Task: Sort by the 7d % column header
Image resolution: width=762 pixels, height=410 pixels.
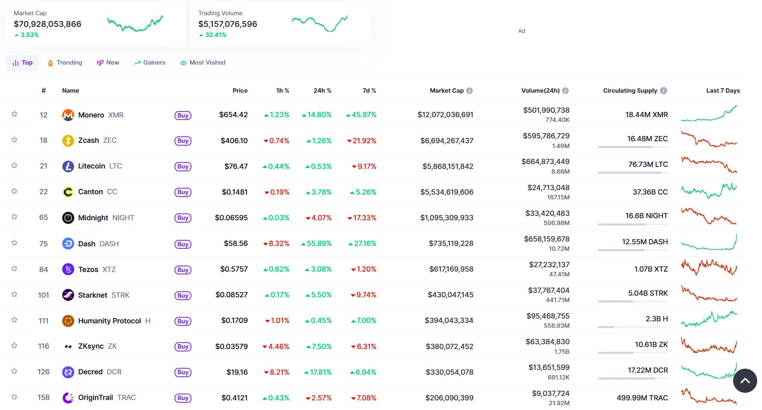Action: tap(369, 91)
